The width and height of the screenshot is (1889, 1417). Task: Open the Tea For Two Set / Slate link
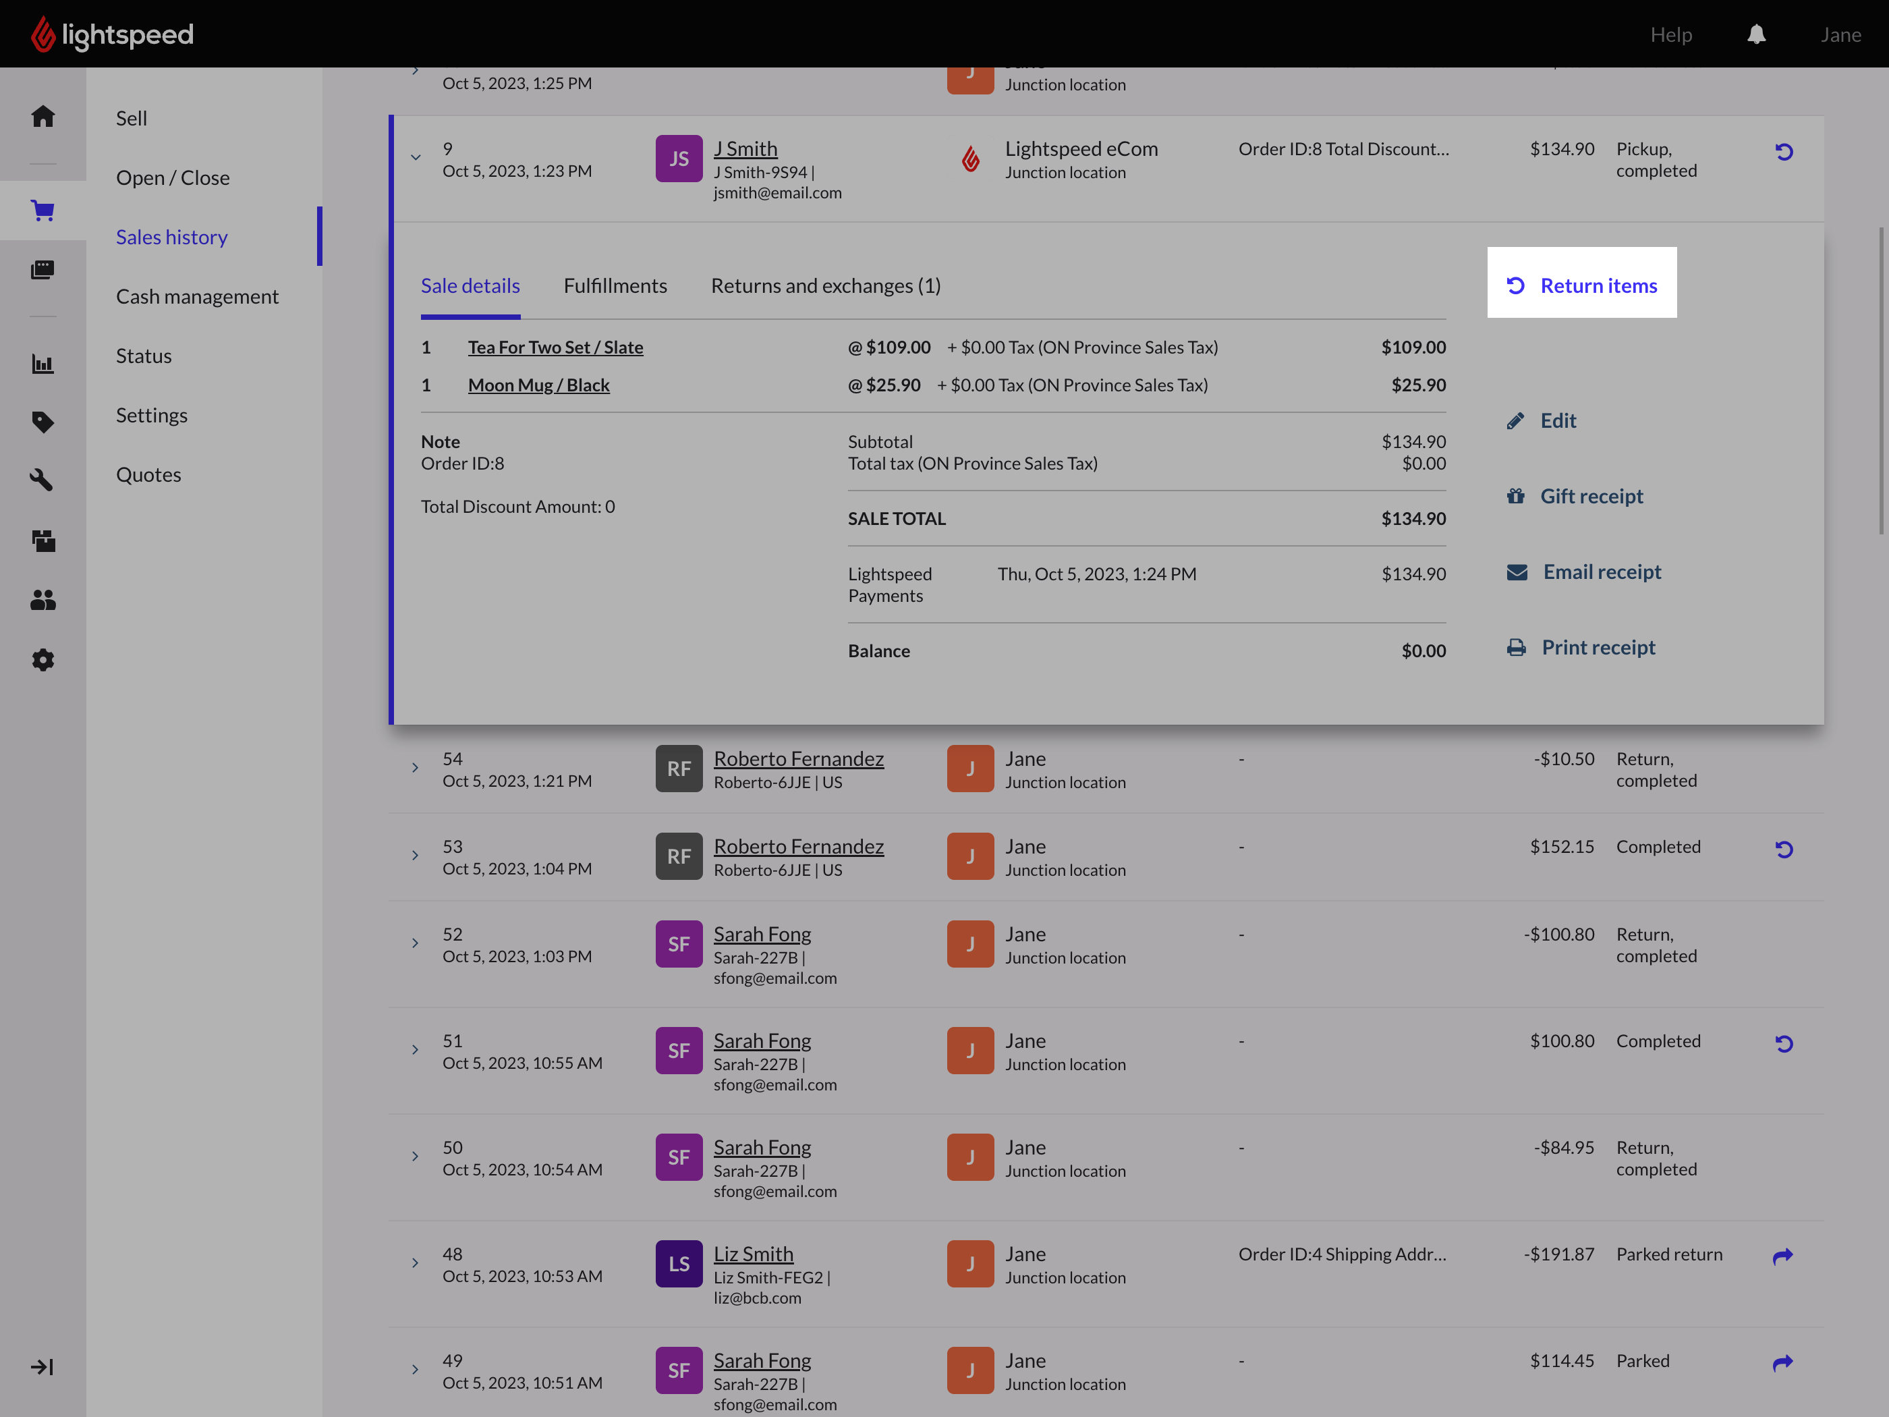coord(555,348)
